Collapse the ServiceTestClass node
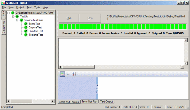The width and height of the screenshot is (190, 110). (17, 20)
